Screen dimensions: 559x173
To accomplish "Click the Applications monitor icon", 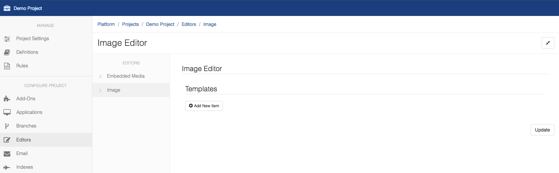I will click(7, 112).
